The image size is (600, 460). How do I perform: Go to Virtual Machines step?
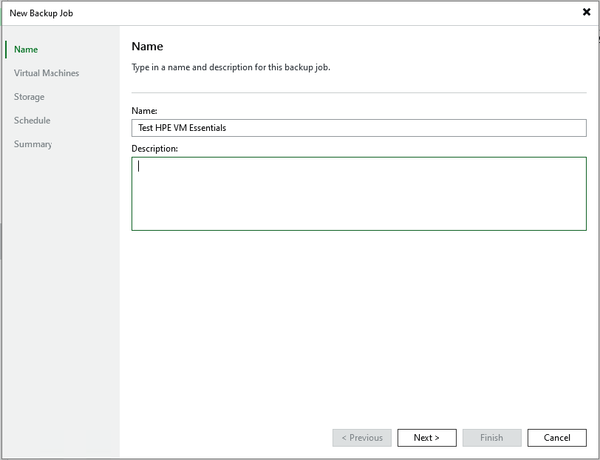click(x=47, y=73)
